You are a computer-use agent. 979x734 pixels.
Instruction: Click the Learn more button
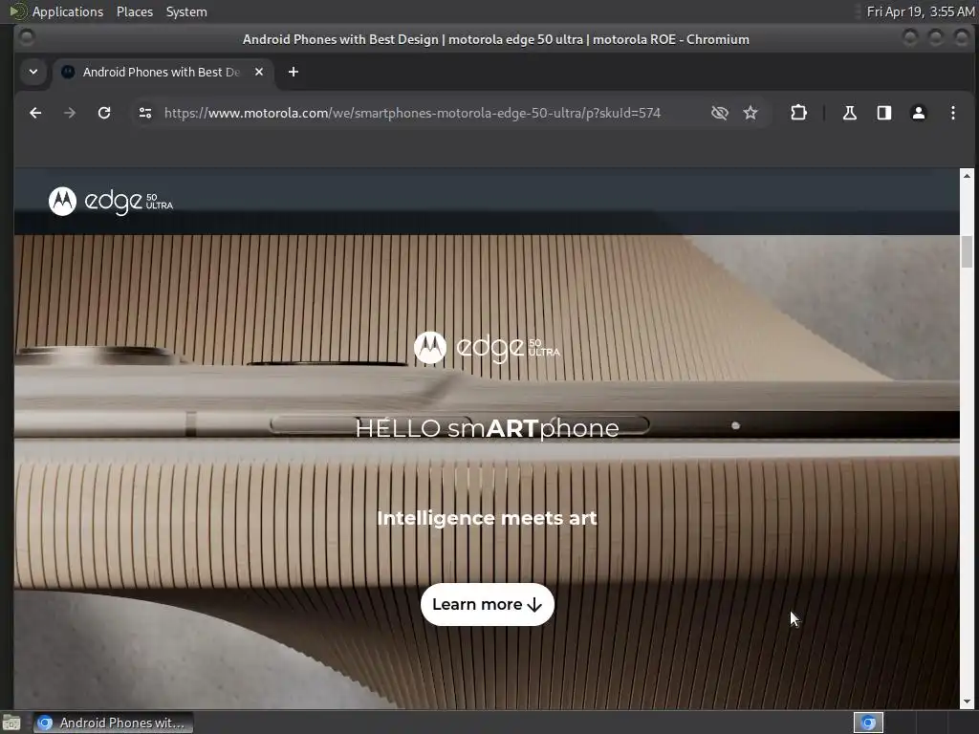point(487,604)
